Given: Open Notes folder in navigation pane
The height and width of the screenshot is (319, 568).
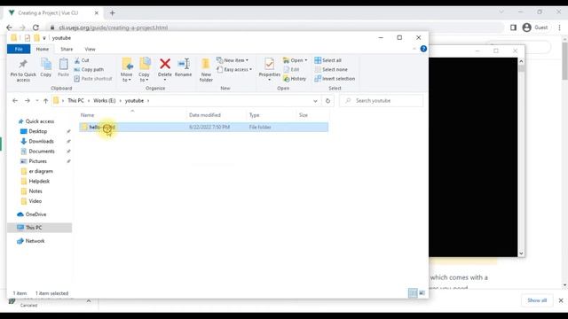Looking at the screenshot, I should (x=32, y=191).
